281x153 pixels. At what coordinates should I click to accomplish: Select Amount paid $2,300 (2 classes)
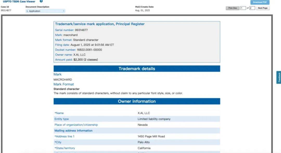(76, 60)
